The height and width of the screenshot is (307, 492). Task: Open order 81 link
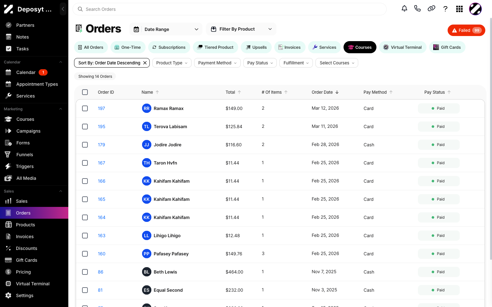(x=100, y=290)
